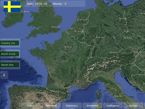This screenshot has height=109, width=145.
Task: Open the Policy menu
Action: point(31,106)
